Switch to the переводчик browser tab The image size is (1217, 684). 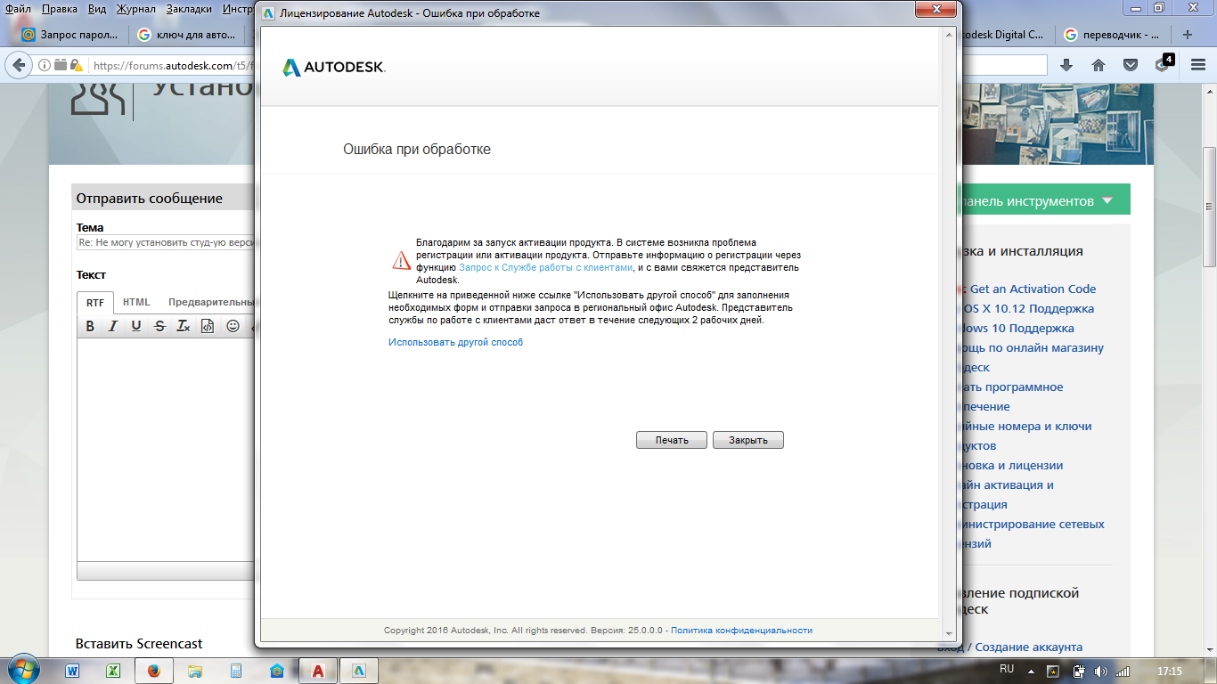click(1112, 35)
